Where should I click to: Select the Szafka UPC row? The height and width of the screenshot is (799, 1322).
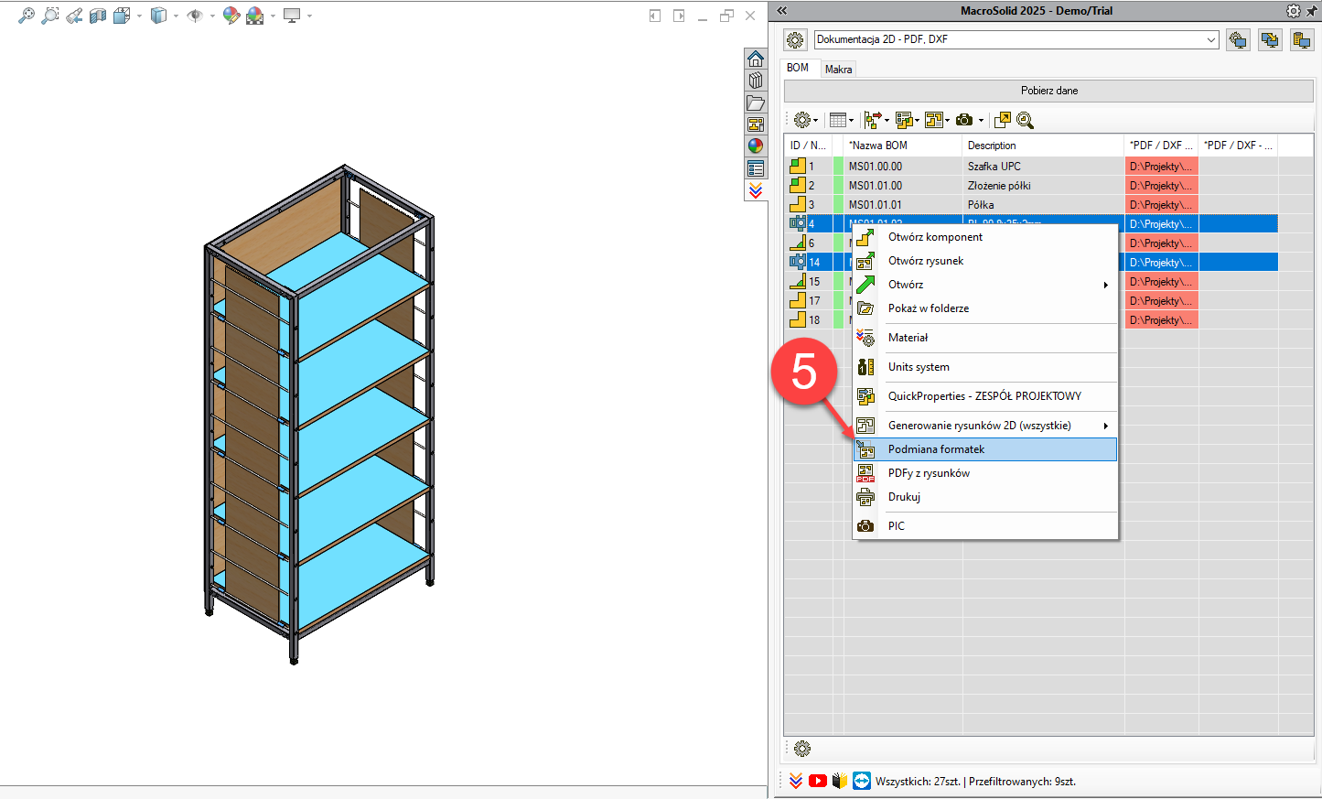point(1030,167)
